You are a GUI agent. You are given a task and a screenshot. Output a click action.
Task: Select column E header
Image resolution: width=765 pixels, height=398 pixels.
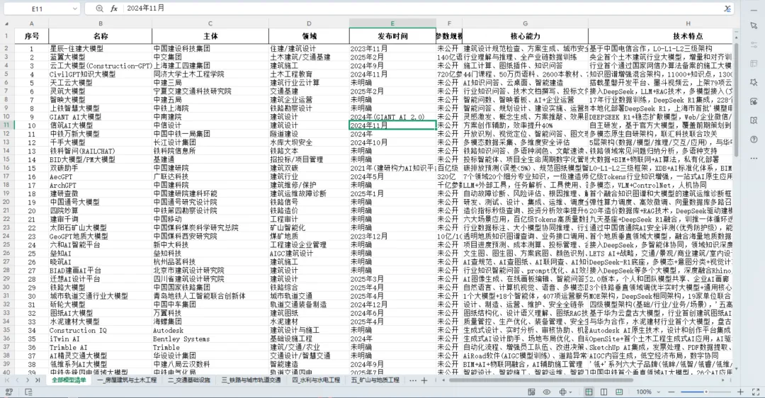point(392,23)
